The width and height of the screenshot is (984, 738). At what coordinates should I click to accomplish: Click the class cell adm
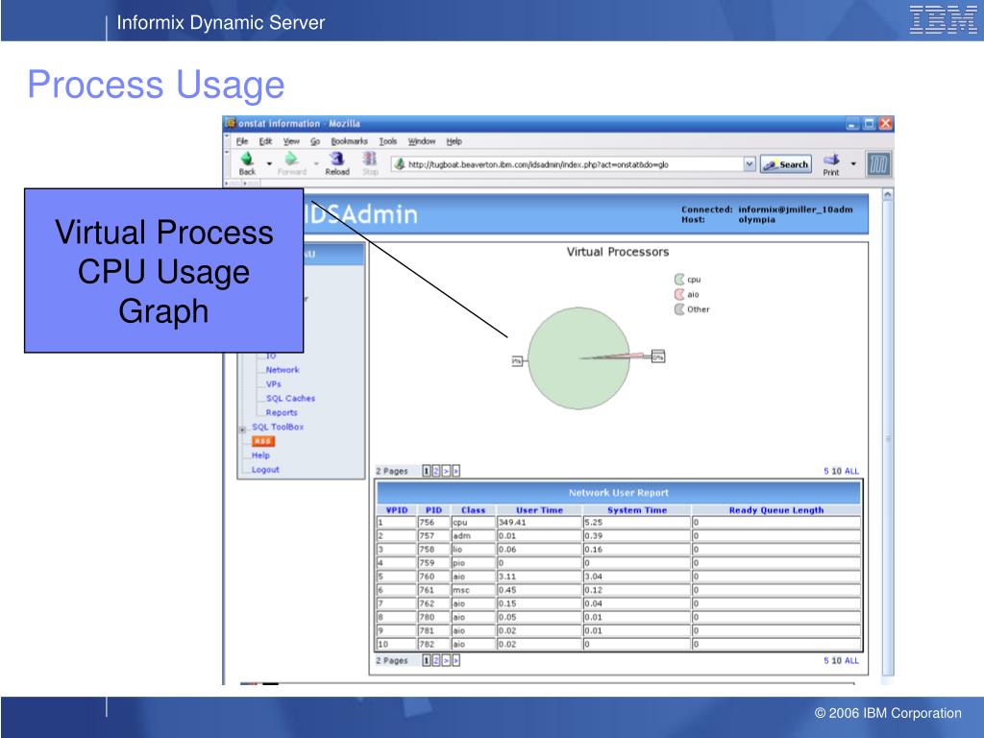[x=473, y=536]
